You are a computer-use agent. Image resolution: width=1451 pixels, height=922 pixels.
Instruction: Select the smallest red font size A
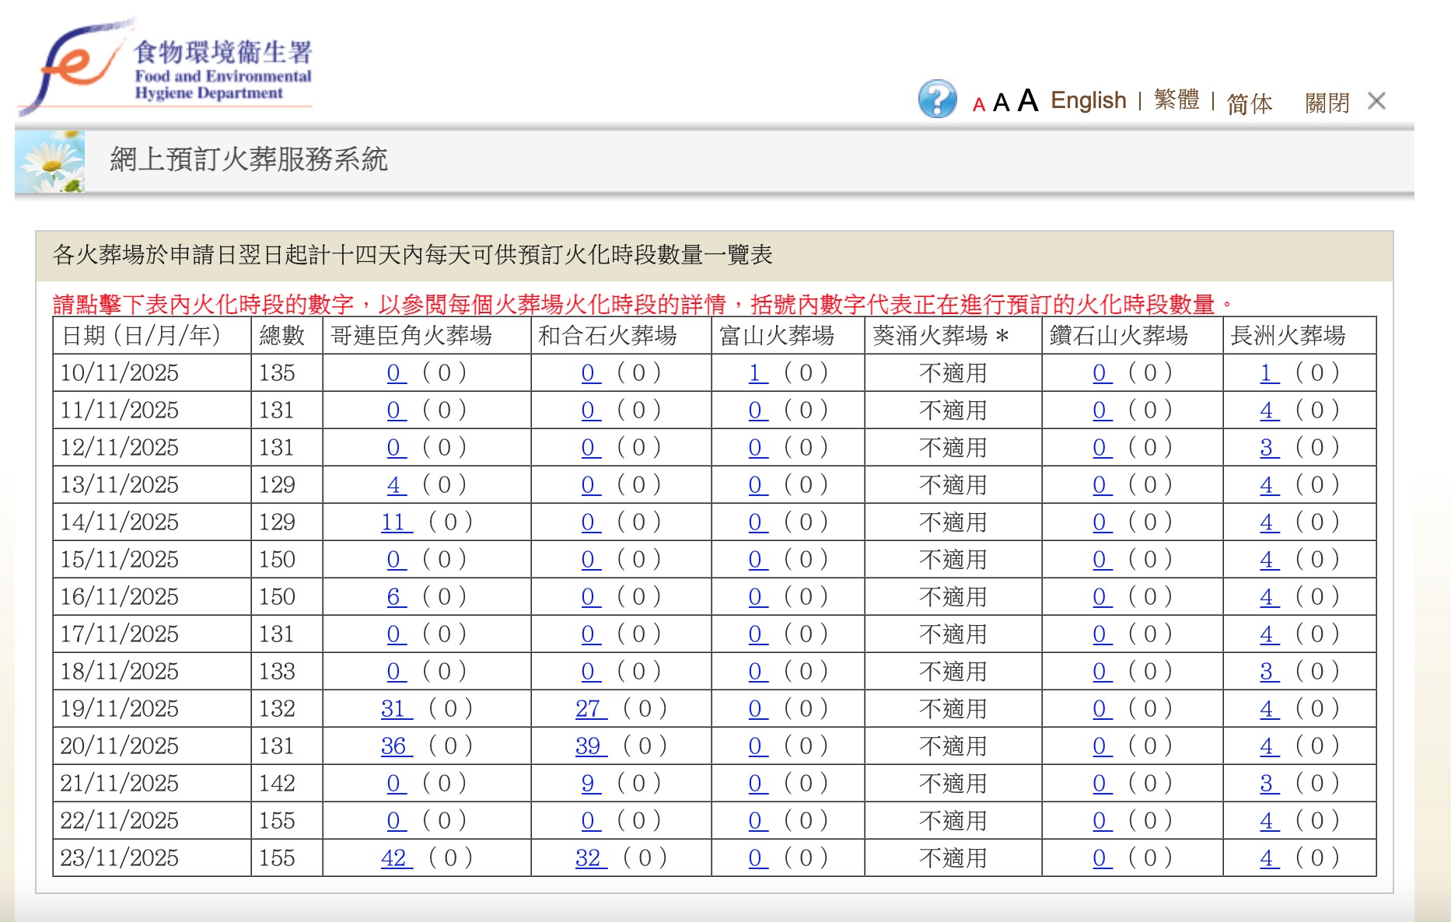(x=978, y=104)
